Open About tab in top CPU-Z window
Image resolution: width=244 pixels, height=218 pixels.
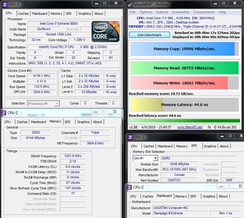click(99, 14)
